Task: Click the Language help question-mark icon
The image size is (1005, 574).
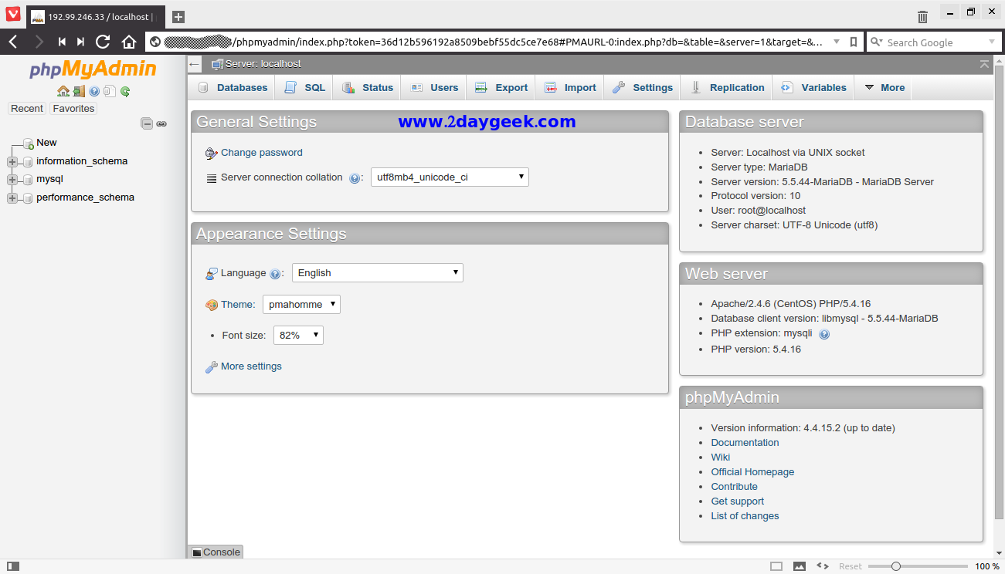Action: pos(275,274)
